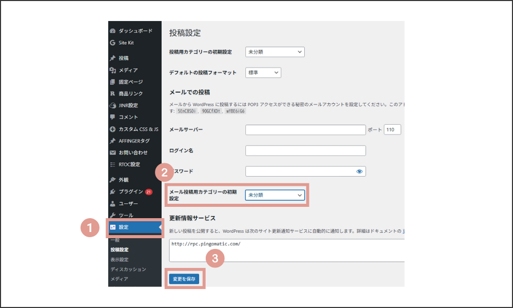Click the pin icon beside 投稿
The height and width of the screenshot is (308, 513).
tap(112, 58)
